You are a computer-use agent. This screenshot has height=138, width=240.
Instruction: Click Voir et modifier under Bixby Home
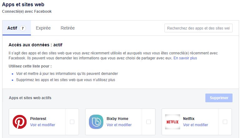pos(119,125)
